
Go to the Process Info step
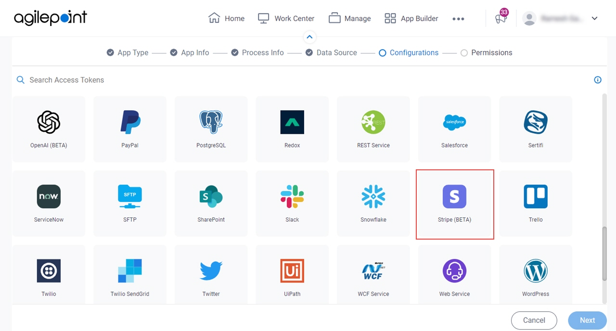click(x=257, y=53)
